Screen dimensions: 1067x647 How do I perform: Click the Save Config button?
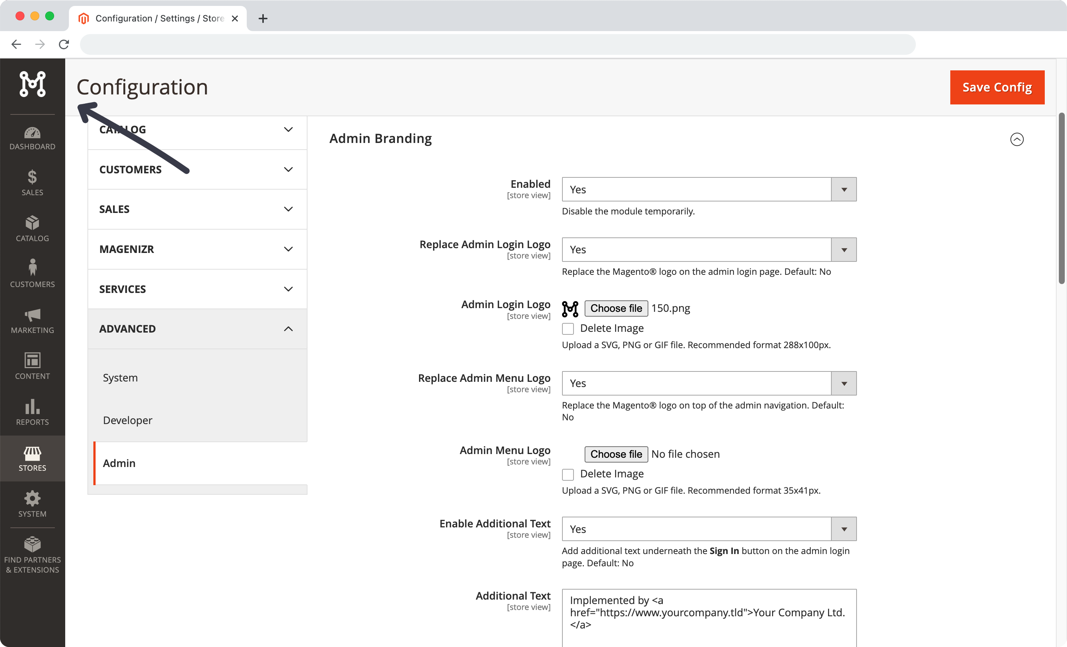coord(997,87)
